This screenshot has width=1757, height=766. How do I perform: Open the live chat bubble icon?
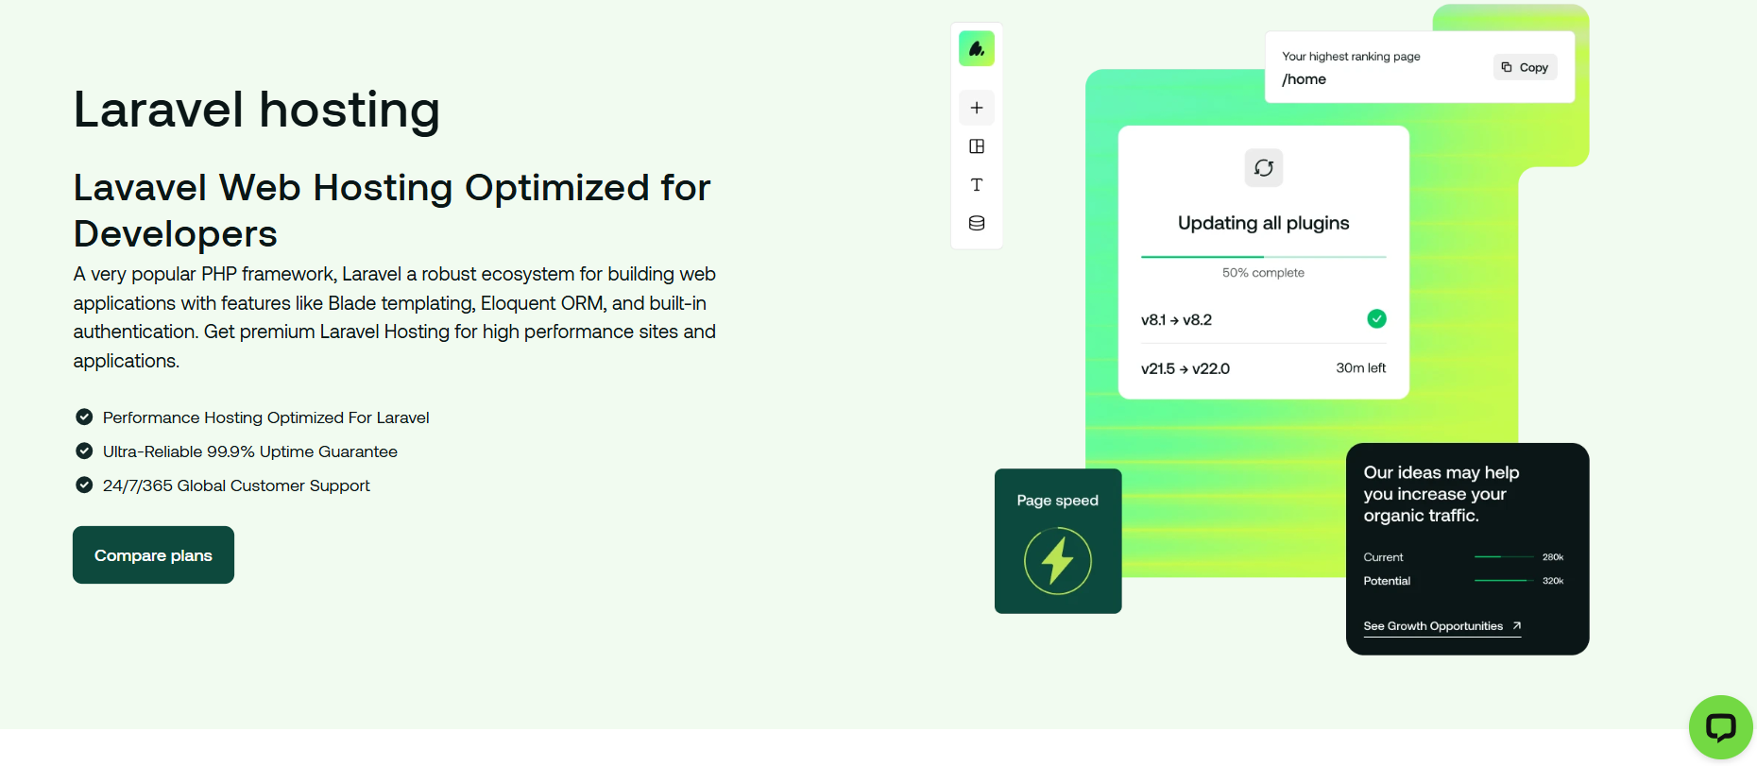(1721, 727)
